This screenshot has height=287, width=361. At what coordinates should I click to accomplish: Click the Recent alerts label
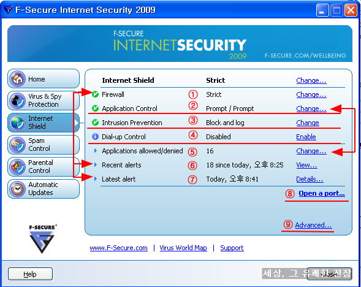coord(121,165)
